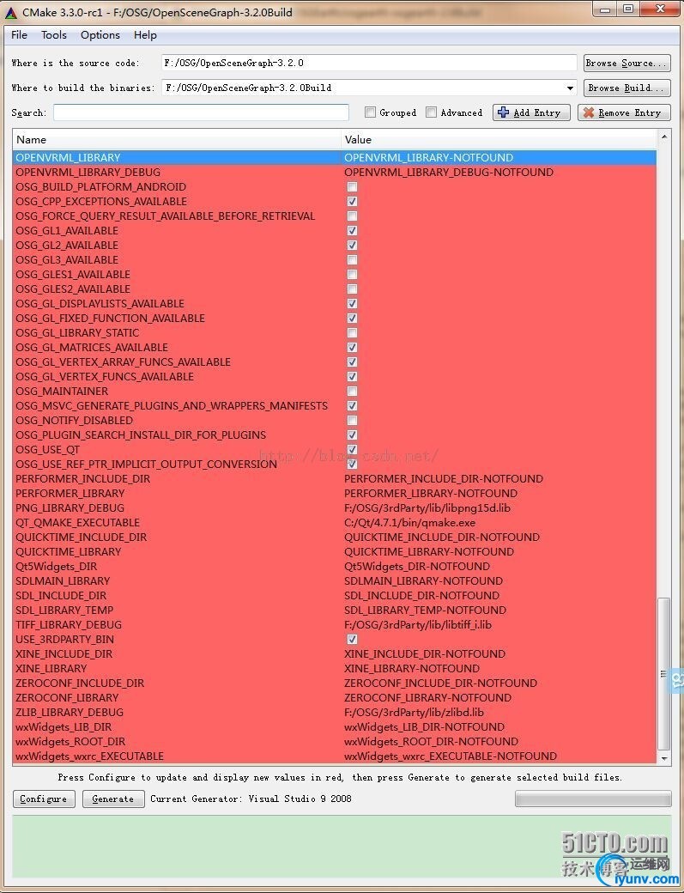Toggle OSG_GLES2_AVAILABLE checkbox
The height and width of the screenshot is (893, 684).
pos(352,289)
